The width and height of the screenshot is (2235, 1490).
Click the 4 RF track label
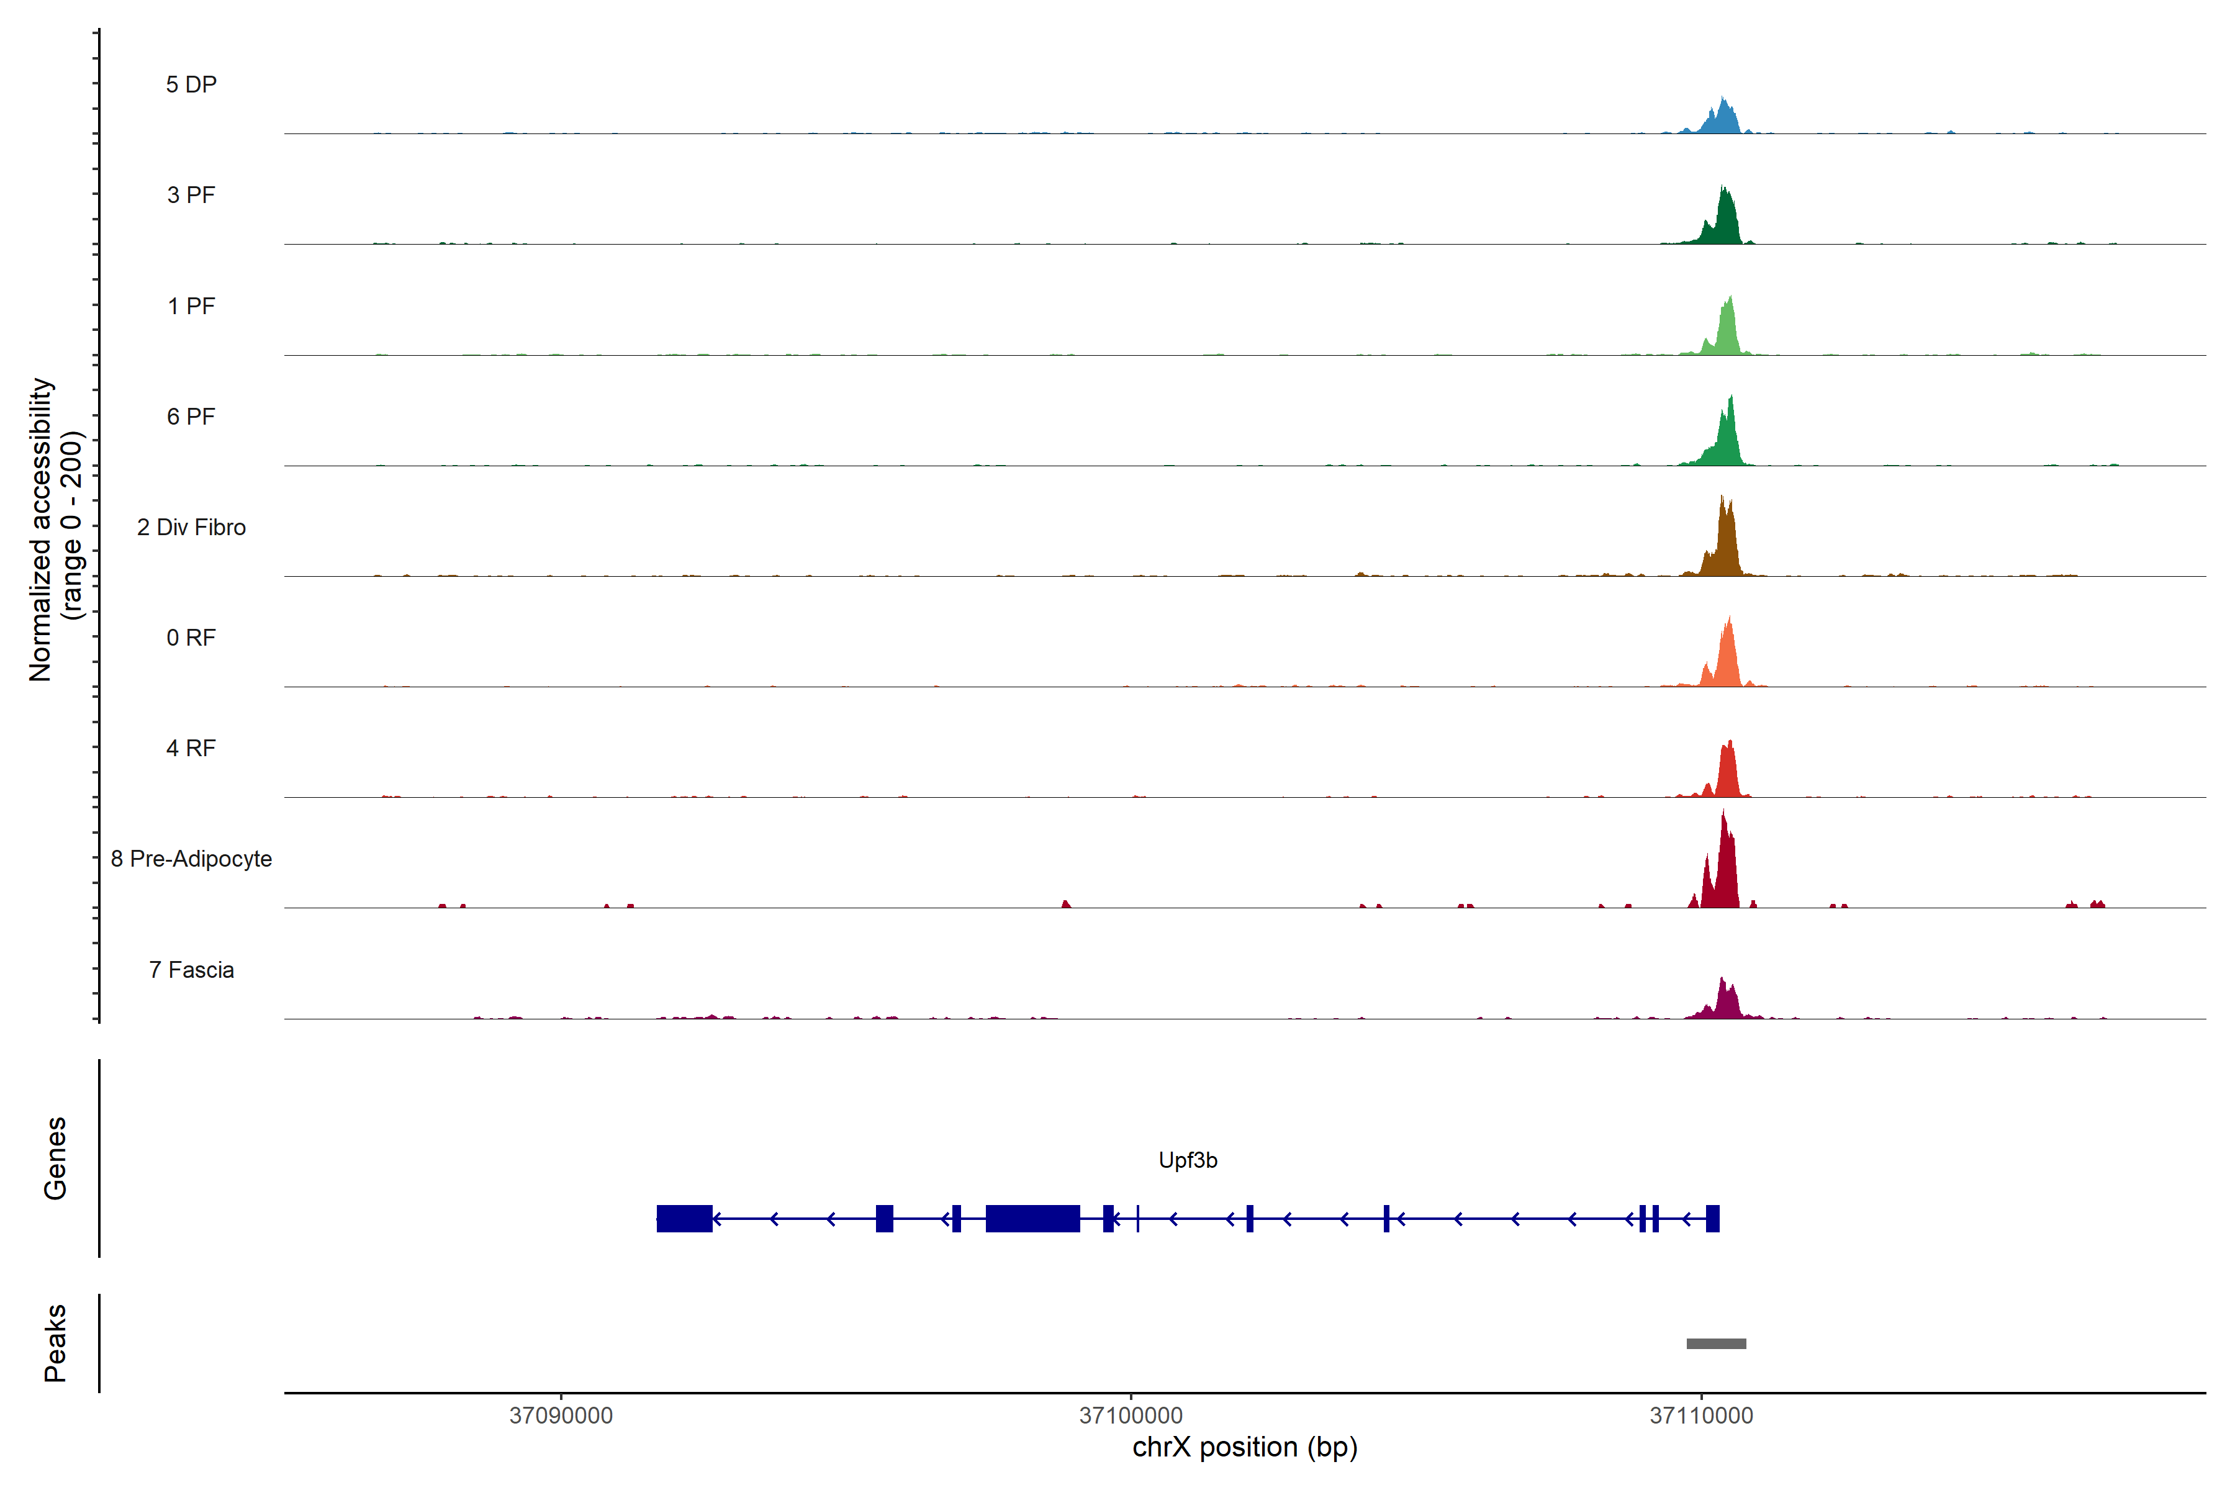[x=191, y=748]
